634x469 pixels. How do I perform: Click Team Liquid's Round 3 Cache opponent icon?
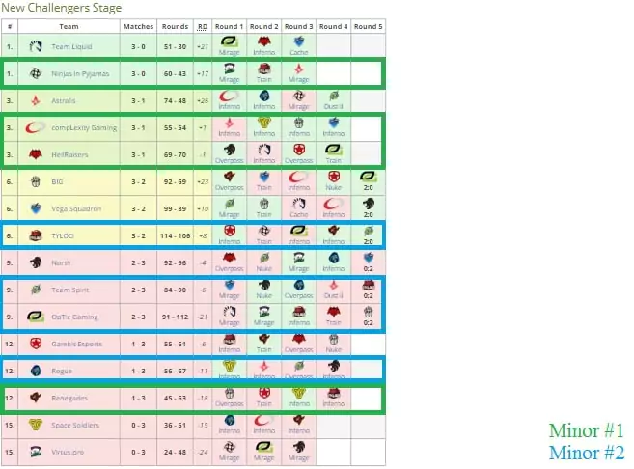[299, 41]
